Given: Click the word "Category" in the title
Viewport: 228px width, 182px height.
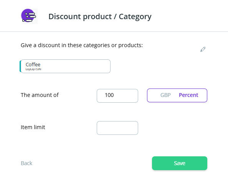Looking at the screenshot, I should tap(135, 17).
